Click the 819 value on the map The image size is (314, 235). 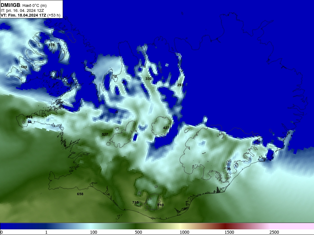pos(160,205)
